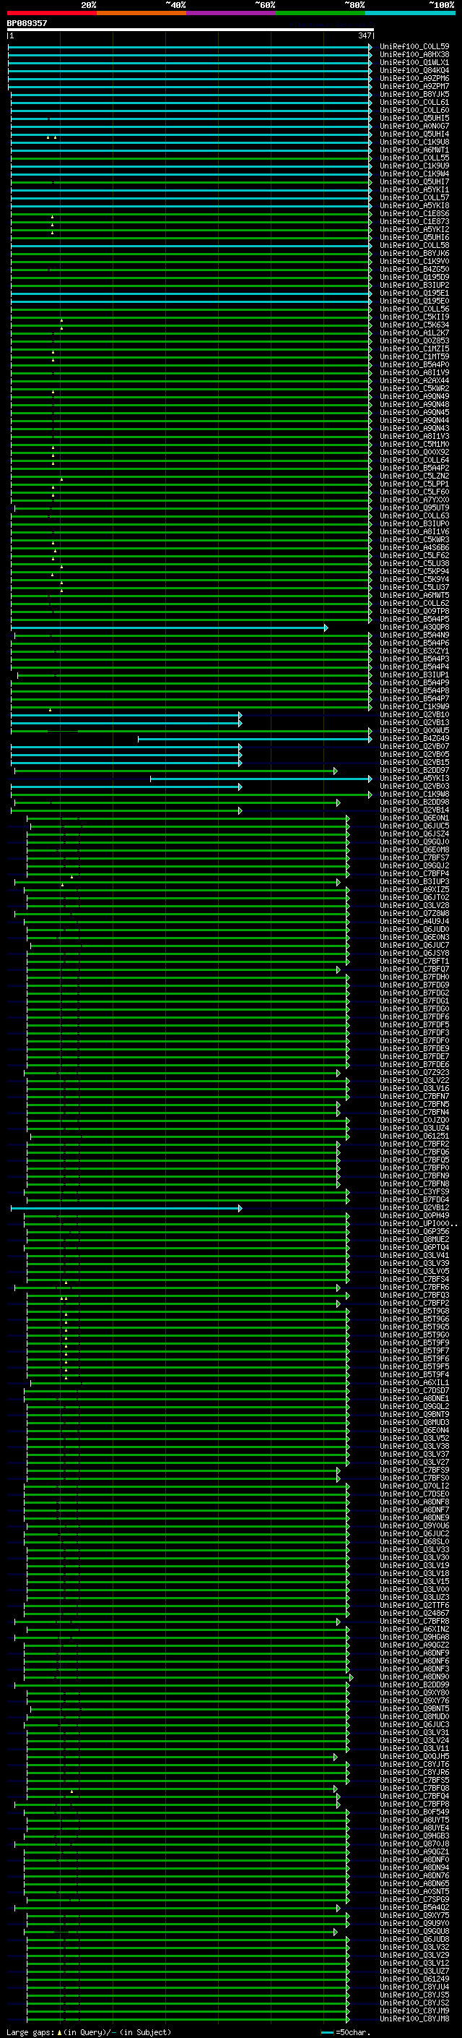Image resolution: width=462 pixels, height=2038 pixels.
Task: Select the UniRef100_Q6JUC5 label
Action: pos(414,826)
